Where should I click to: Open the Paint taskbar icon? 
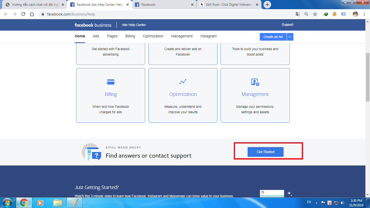(x=74, y=203)
